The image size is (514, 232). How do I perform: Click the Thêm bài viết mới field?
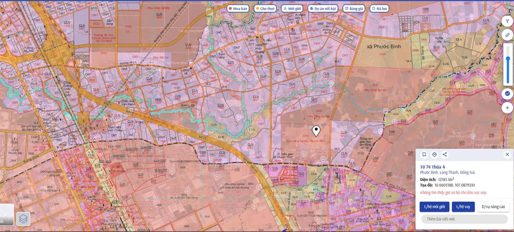click(x=464, y=219)
